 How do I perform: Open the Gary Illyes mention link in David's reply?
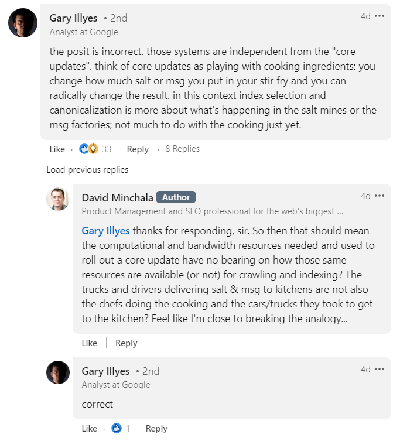106,231
